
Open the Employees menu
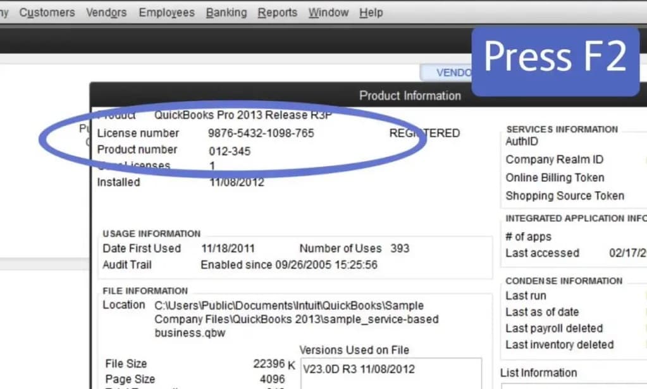point(167,13)
